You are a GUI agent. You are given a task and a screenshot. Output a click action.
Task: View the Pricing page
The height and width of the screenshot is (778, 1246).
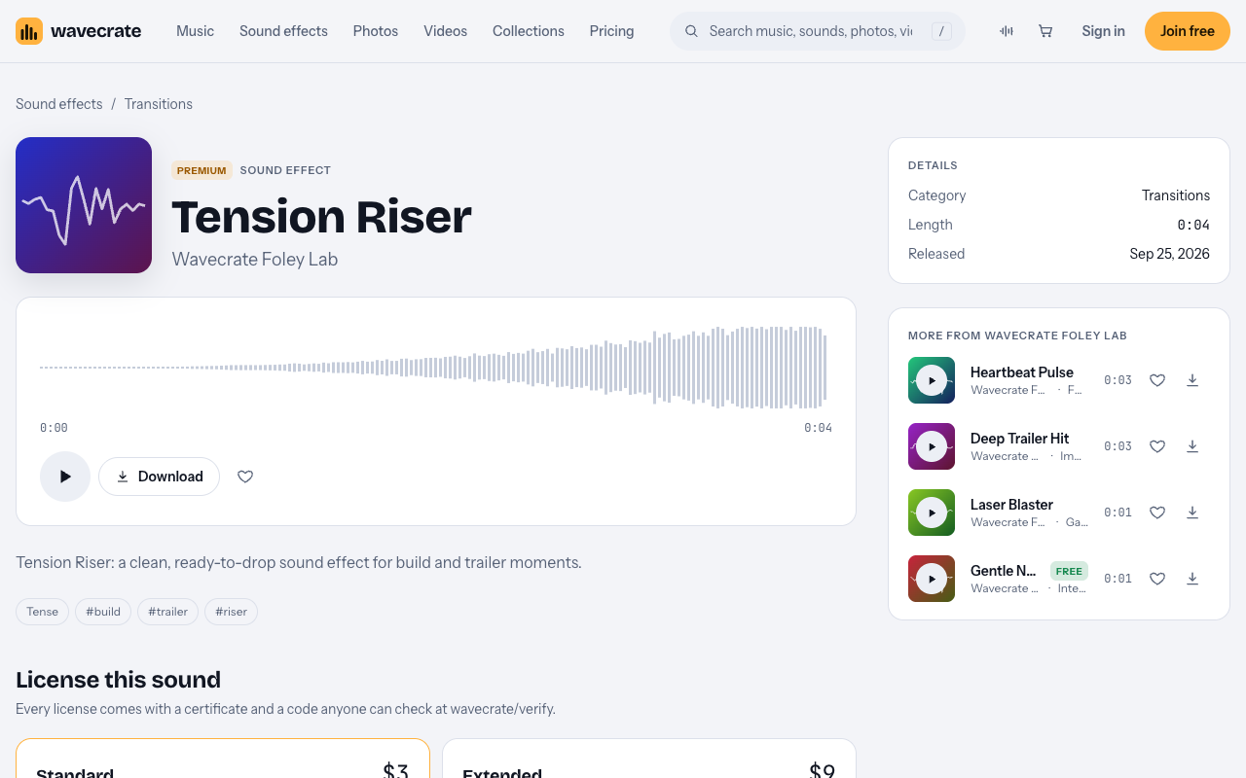(611, 31)
